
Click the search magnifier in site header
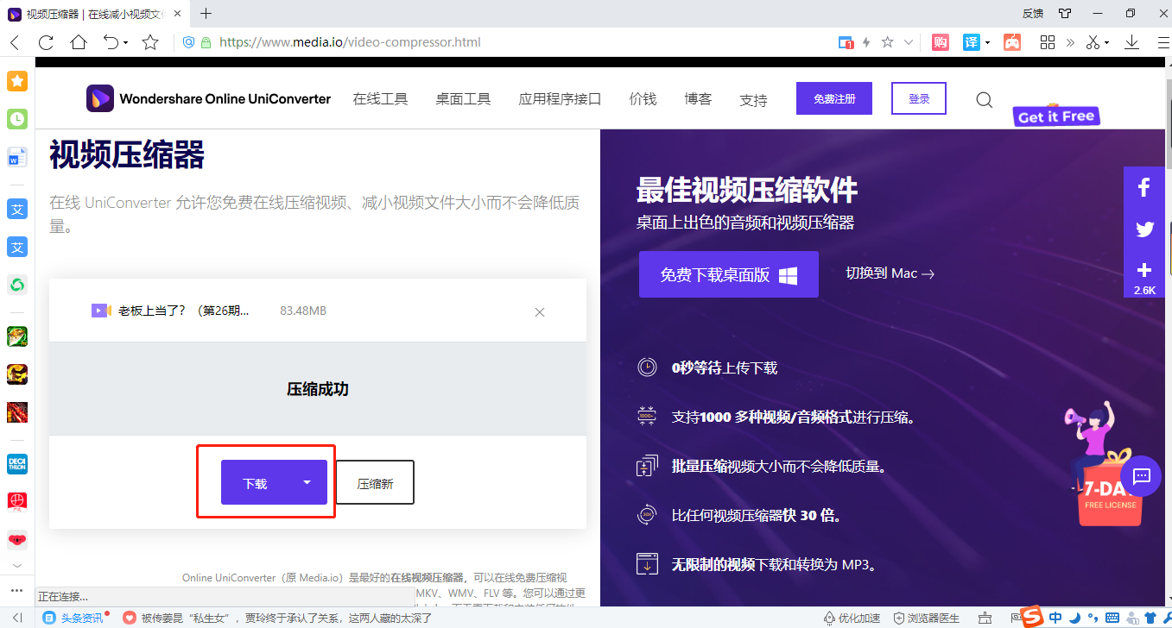(984, 99)
